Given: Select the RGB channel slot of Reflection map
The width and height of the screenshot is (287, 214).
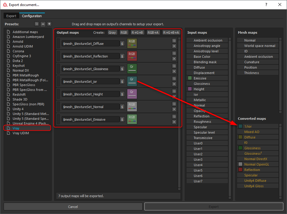Looking at the screenshot, I should point(132,56).
